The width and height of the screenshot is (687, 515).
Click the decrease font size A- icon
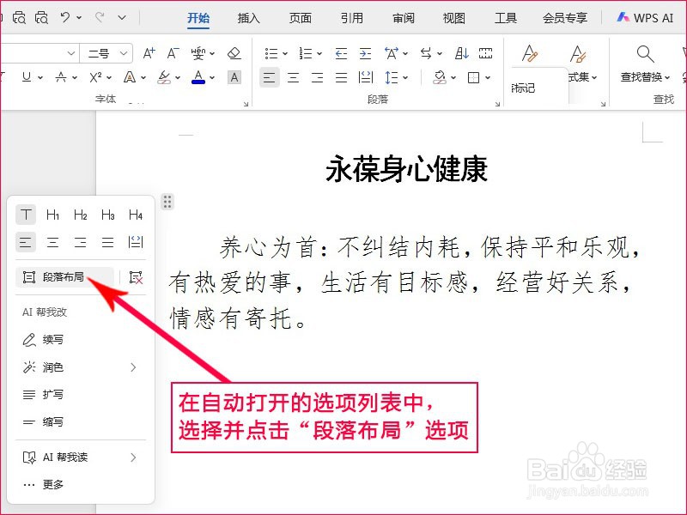[x=173, y=52]
